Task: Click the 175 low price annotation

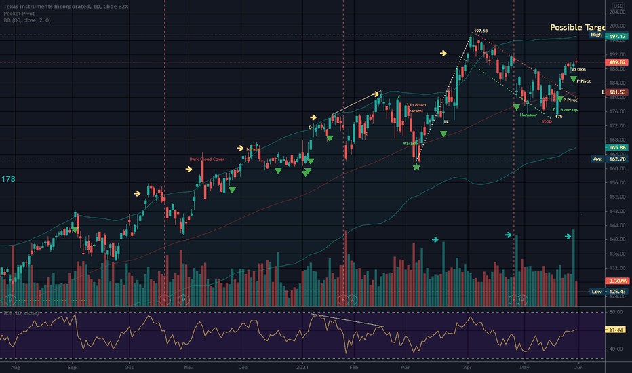Action: [559, 117]
